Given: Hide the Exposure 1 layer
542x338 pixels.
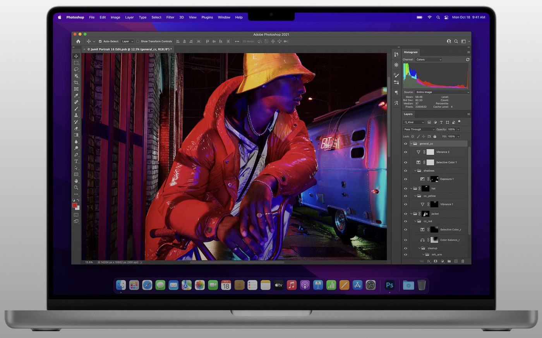Looking at the screenshot, I should point(406,179).
